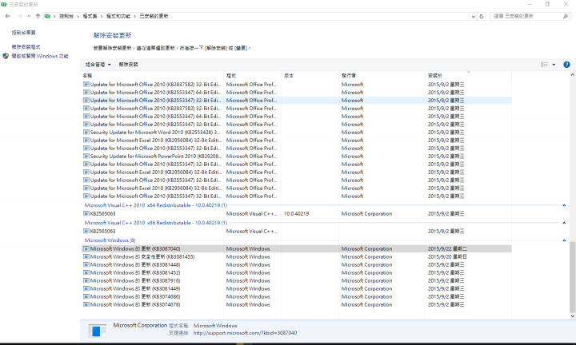This screenshot has height=345, width=576.
Task: Open the view options dropdown arrow
Action: 554,65
